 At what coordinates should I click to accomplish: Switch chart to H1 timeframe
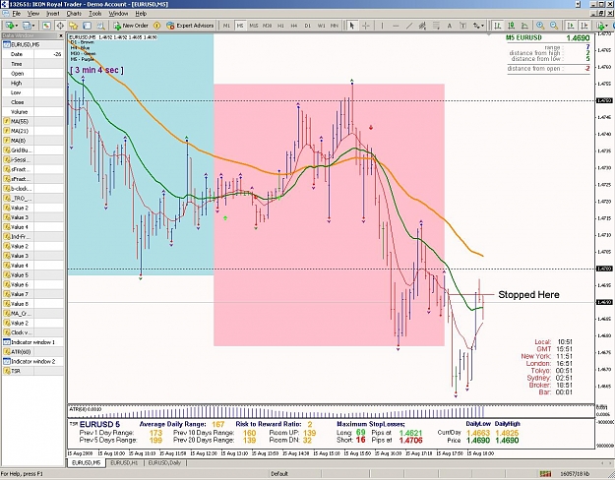[x=280, y=26]
